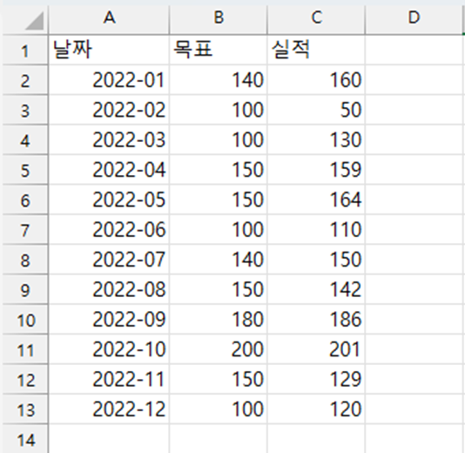
Task: Select the cell with 2022-11
Action: [x=109, y=379]
